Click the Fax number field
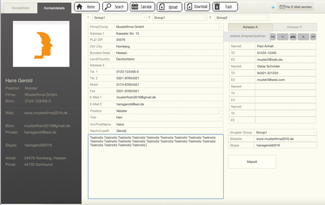 click(169, 91)
